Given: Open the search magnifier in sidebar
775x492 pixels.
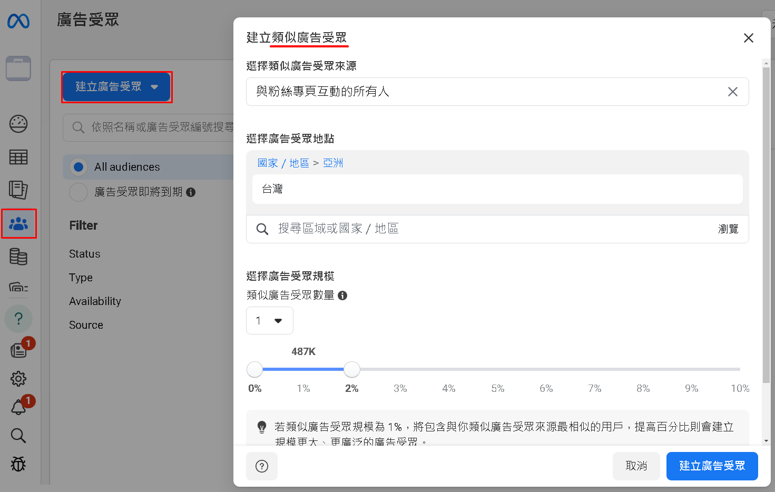Looking at the screenshot, I should (18, 436).
